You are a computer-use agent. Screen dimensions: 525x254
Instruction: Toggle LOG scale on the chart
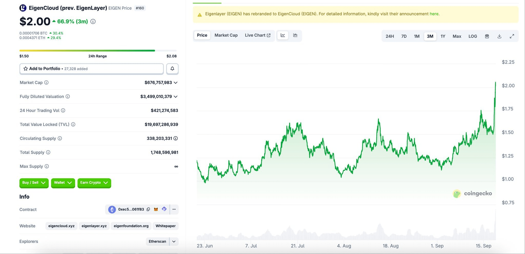[472, 36]
